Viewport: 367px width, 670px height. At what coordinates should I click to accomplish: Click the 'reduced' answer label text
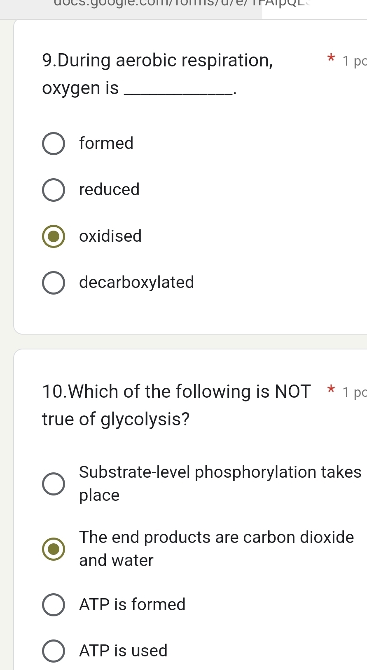click(x=109, y=190)
